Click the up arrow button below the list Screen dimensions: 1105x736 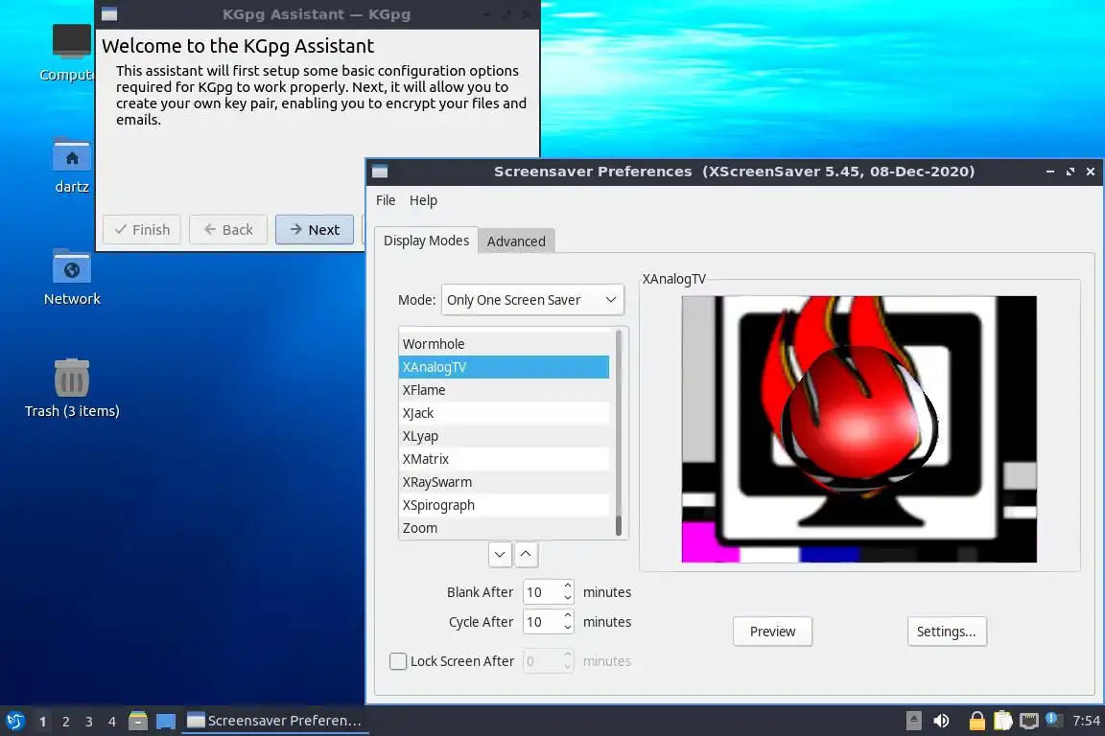(526, 554)
